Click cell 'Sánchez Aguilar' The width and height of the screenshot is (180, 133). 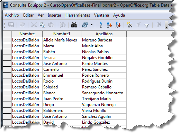pyautogui.click(x=104, y=116)
